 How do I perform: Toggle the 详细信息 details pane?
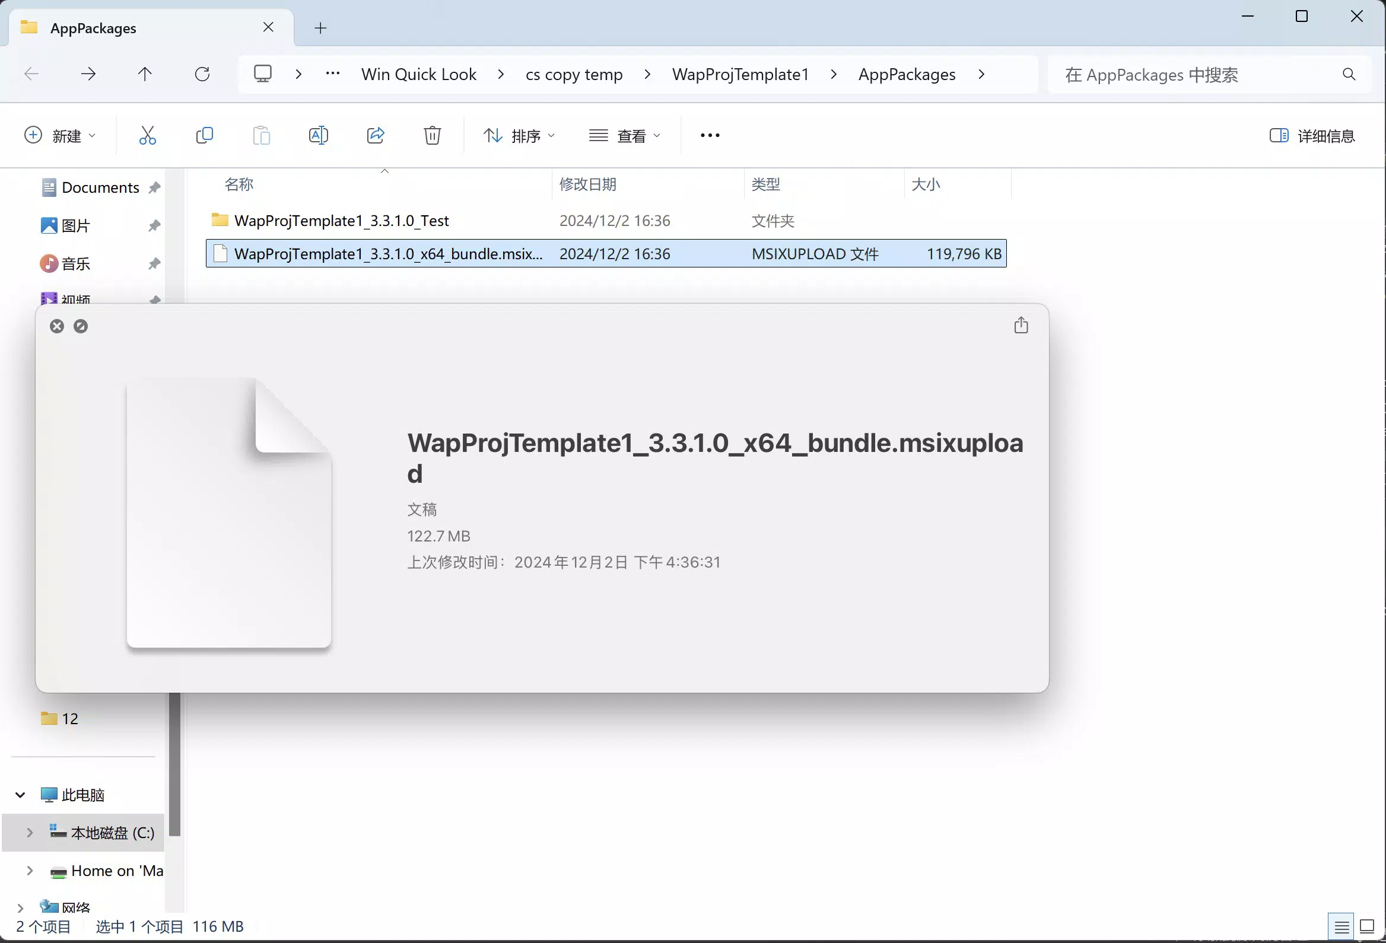click(1312, 136)
